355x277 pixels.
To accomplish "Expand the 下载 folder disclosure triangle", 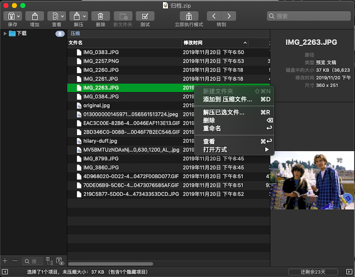I will 5,34.
